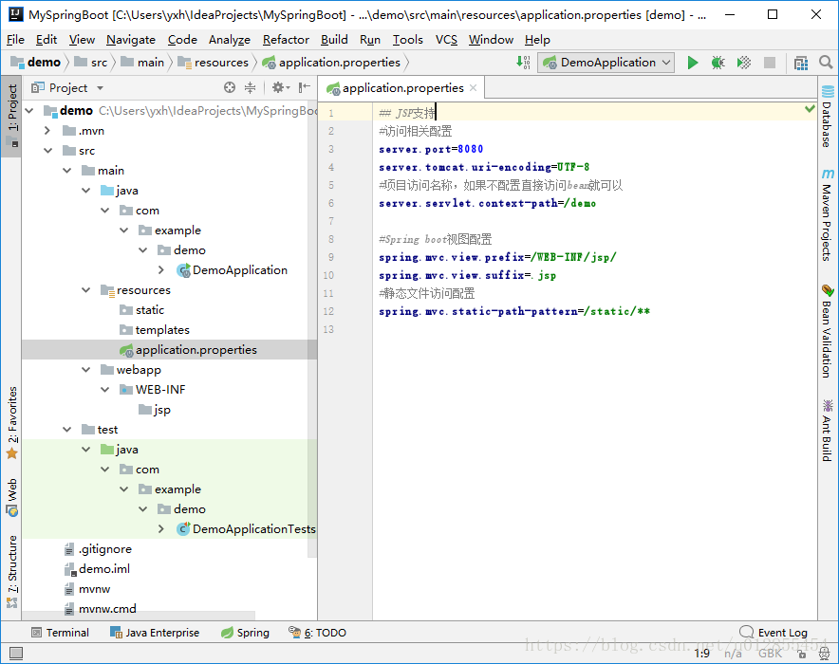Select DemoApplicationTests in project tree
Image resolution: width=839 pixels, height=664 pixels.
pyautogui.click(x=246, y=529)
